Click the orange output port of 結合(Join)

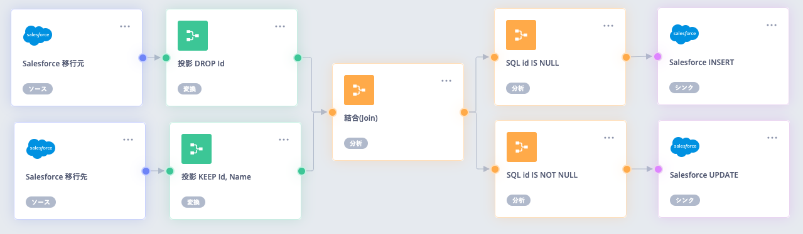pos(464,113)
